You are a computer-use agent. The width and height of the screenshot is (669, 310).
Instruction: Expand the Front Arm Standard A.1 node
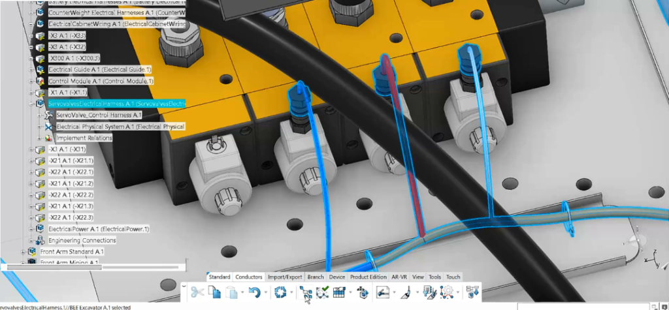pyautogui.click(x=24, y=251)
